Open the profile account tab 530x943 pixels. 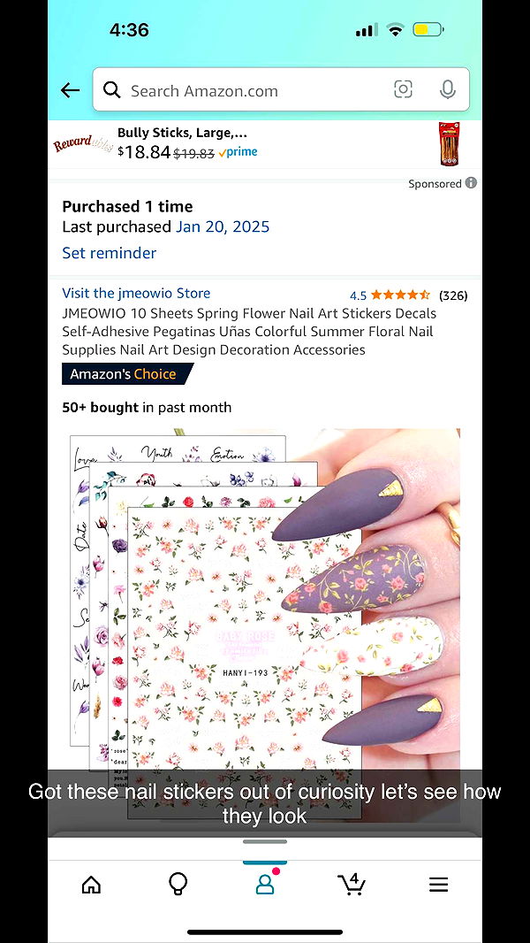tap(265, 883)
